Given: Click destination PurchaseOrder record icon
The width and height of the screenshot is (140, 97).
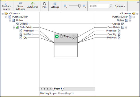Looking at the screenshot, I should click(x=130, y=17).
